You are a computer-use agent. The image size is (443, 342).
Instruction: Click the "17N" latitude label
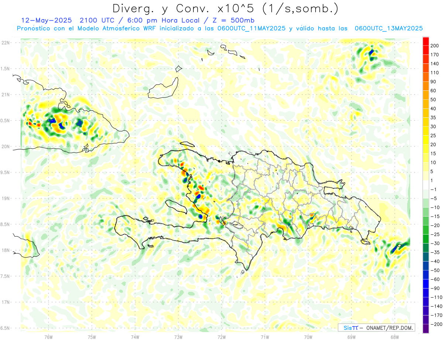pyautogui.click(x=6, y=302)
